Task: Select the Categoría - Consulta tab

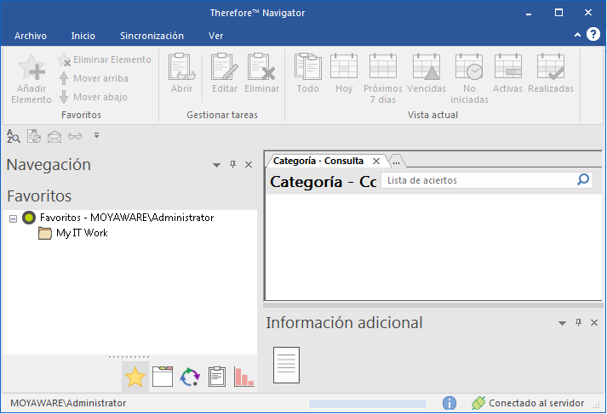Action: coord(318,161)
